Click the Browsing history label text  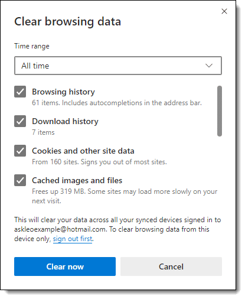[63, 92]
